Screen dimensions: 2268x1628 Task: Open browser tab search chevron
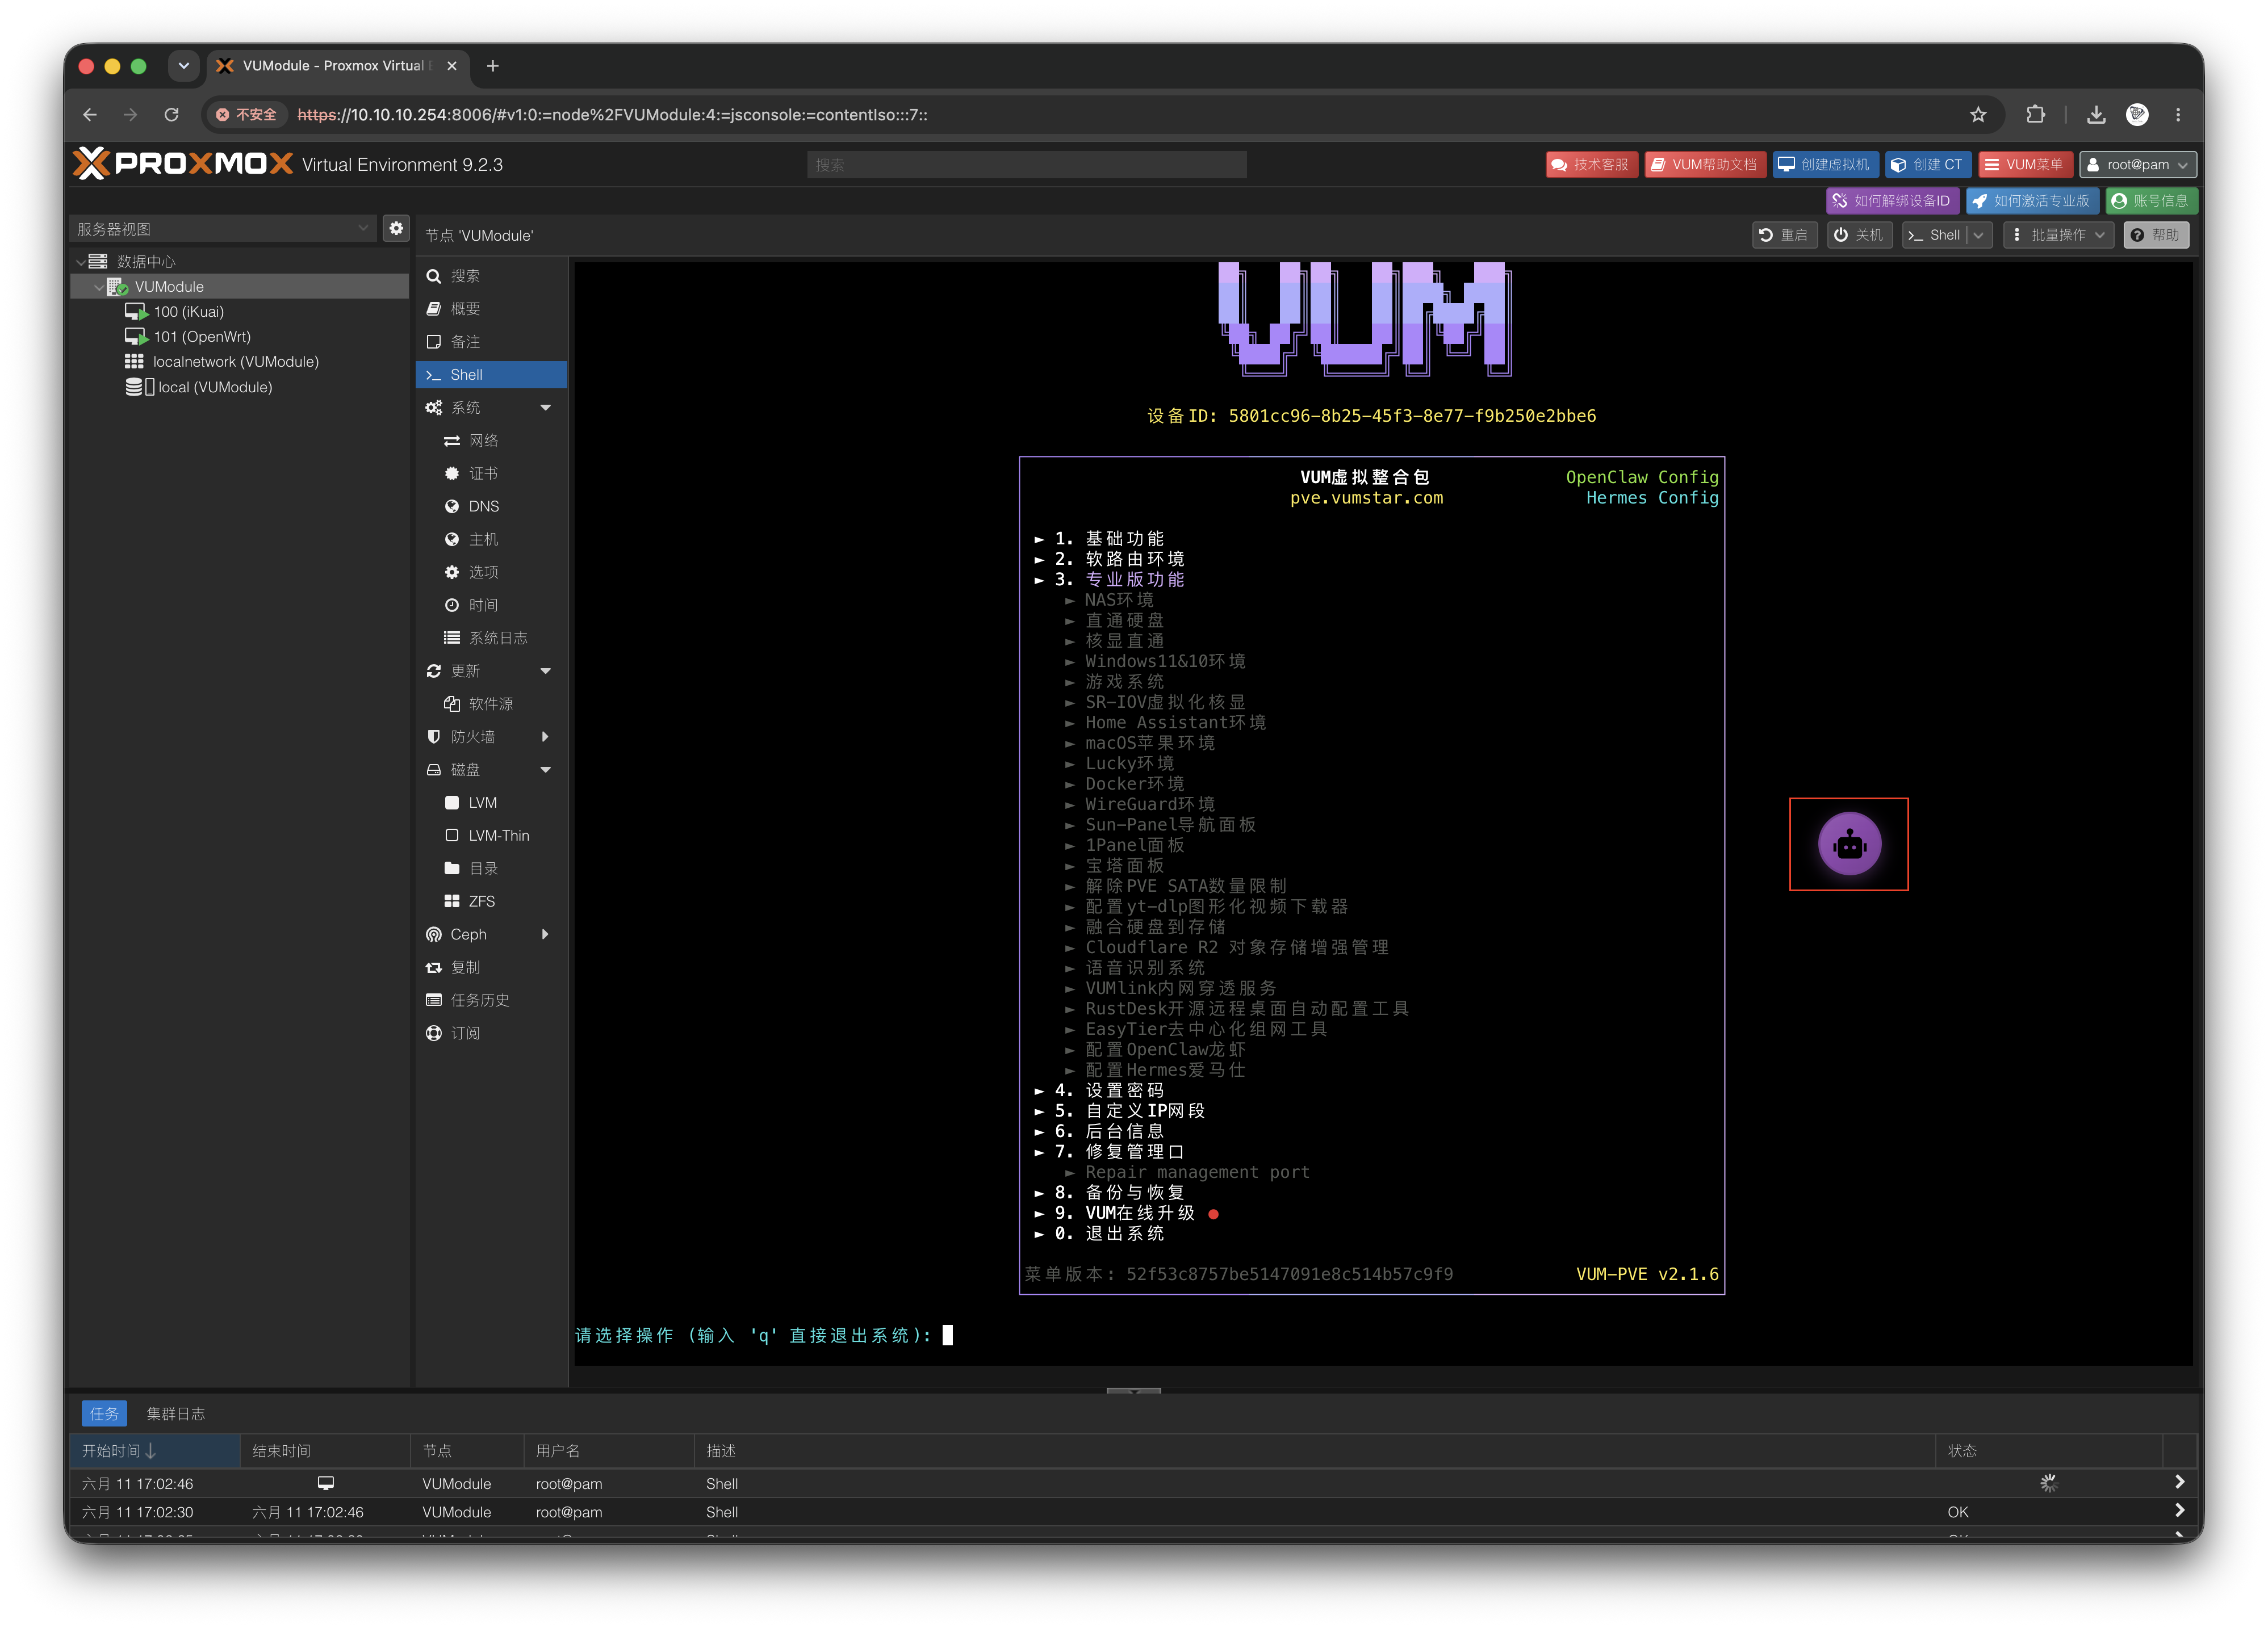click(183, 66)
